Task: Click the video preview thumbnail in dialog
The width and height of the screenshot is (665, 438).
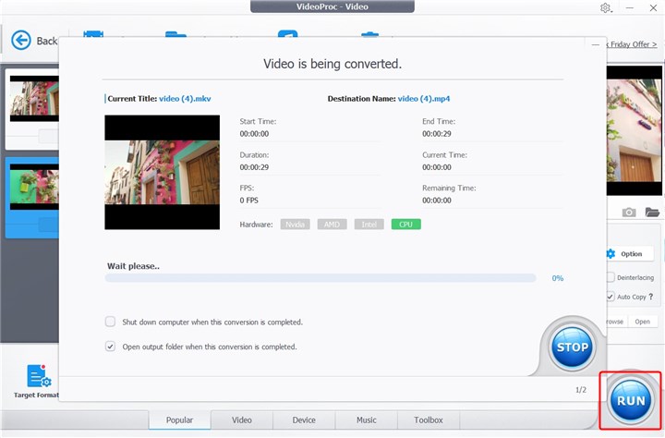Action: coord(162,172)
